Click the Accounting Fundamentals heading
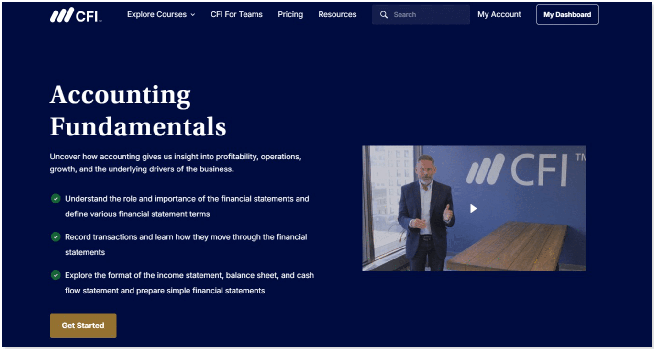Screen dimensions: 654x349 pyautogui.click(x=138, y=111)
